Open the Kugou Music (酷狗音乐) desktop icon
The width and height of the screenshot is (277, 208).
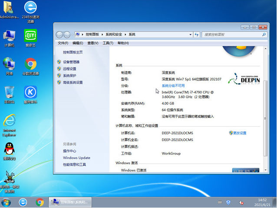(x=30, y=92)
